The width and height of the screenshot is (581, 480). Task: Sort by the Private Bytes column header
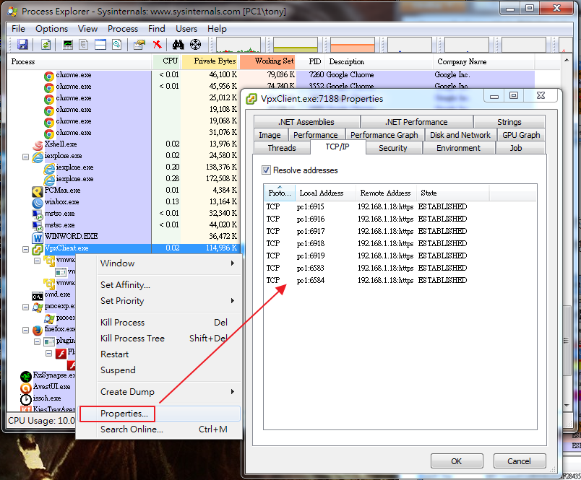click(x=210, y=61)
